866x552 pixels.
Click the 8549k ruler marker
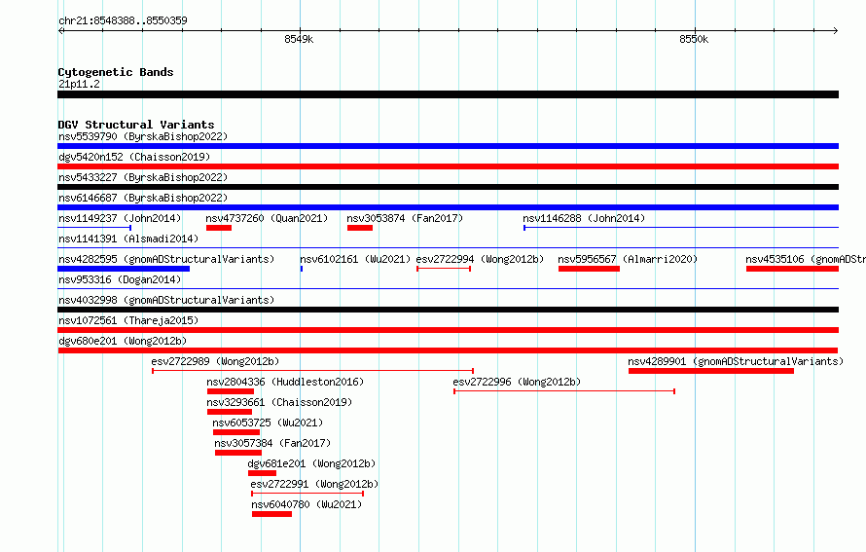click(x=299, y=39)
